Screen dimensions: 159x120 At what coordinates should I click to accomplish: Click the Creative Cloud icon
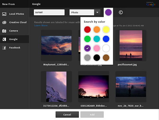(4, 22)
